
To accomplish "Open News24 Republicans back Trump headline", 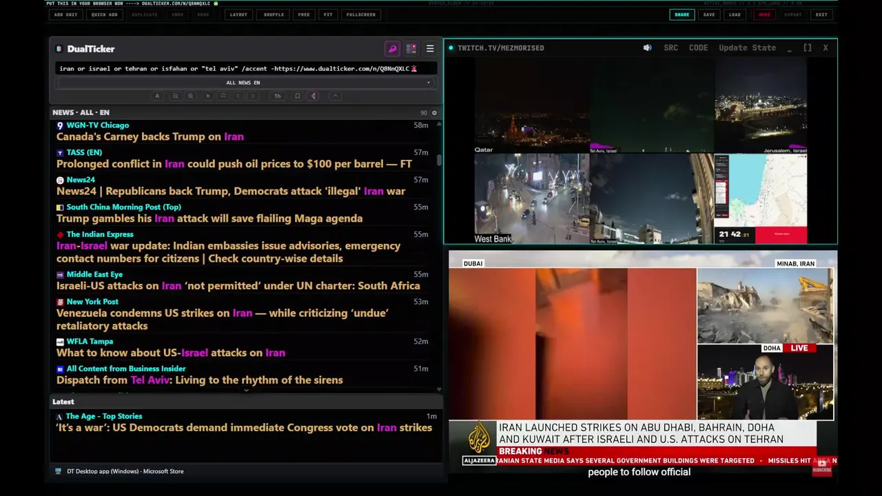I will pos(231,191).
